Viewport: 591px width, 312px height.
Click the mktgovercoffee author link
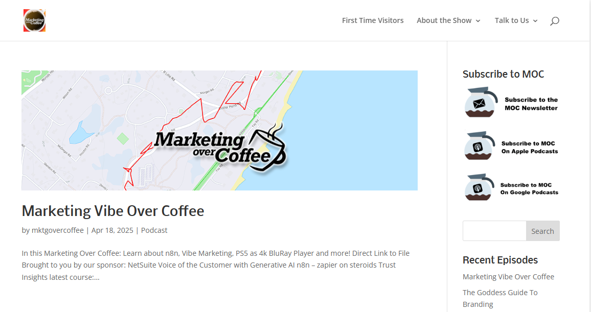58,230
